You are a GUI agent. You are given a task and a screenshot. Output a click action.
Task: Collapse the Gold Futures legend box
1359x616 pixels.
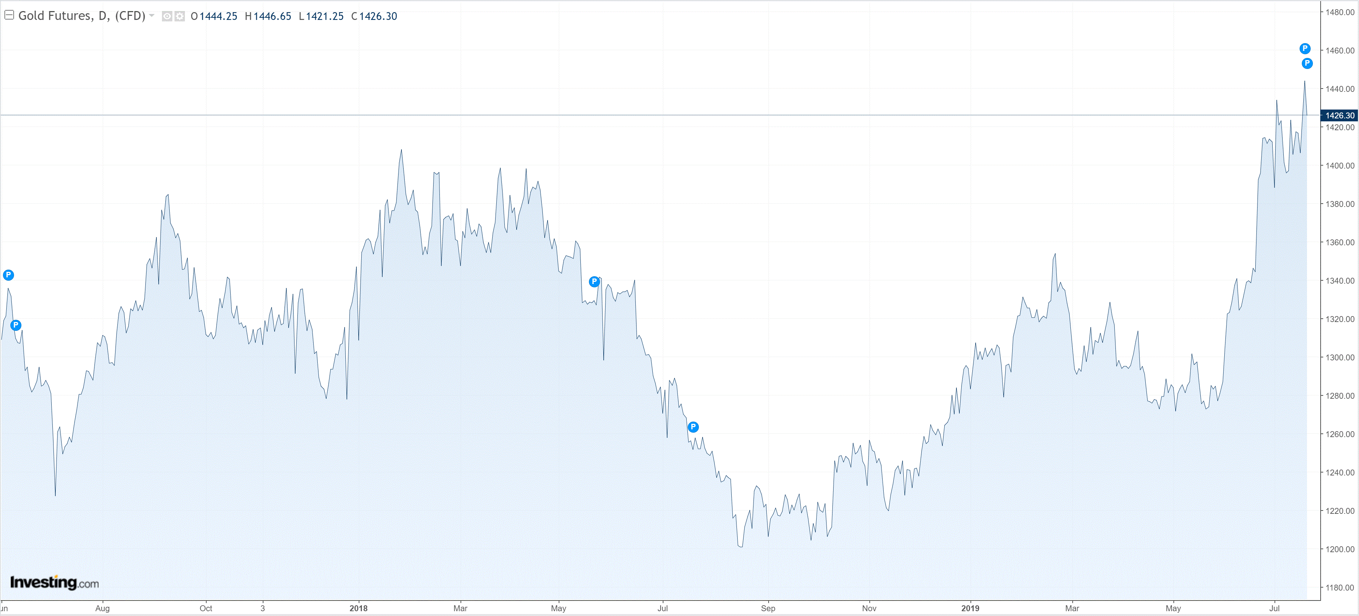coord(9,15)
